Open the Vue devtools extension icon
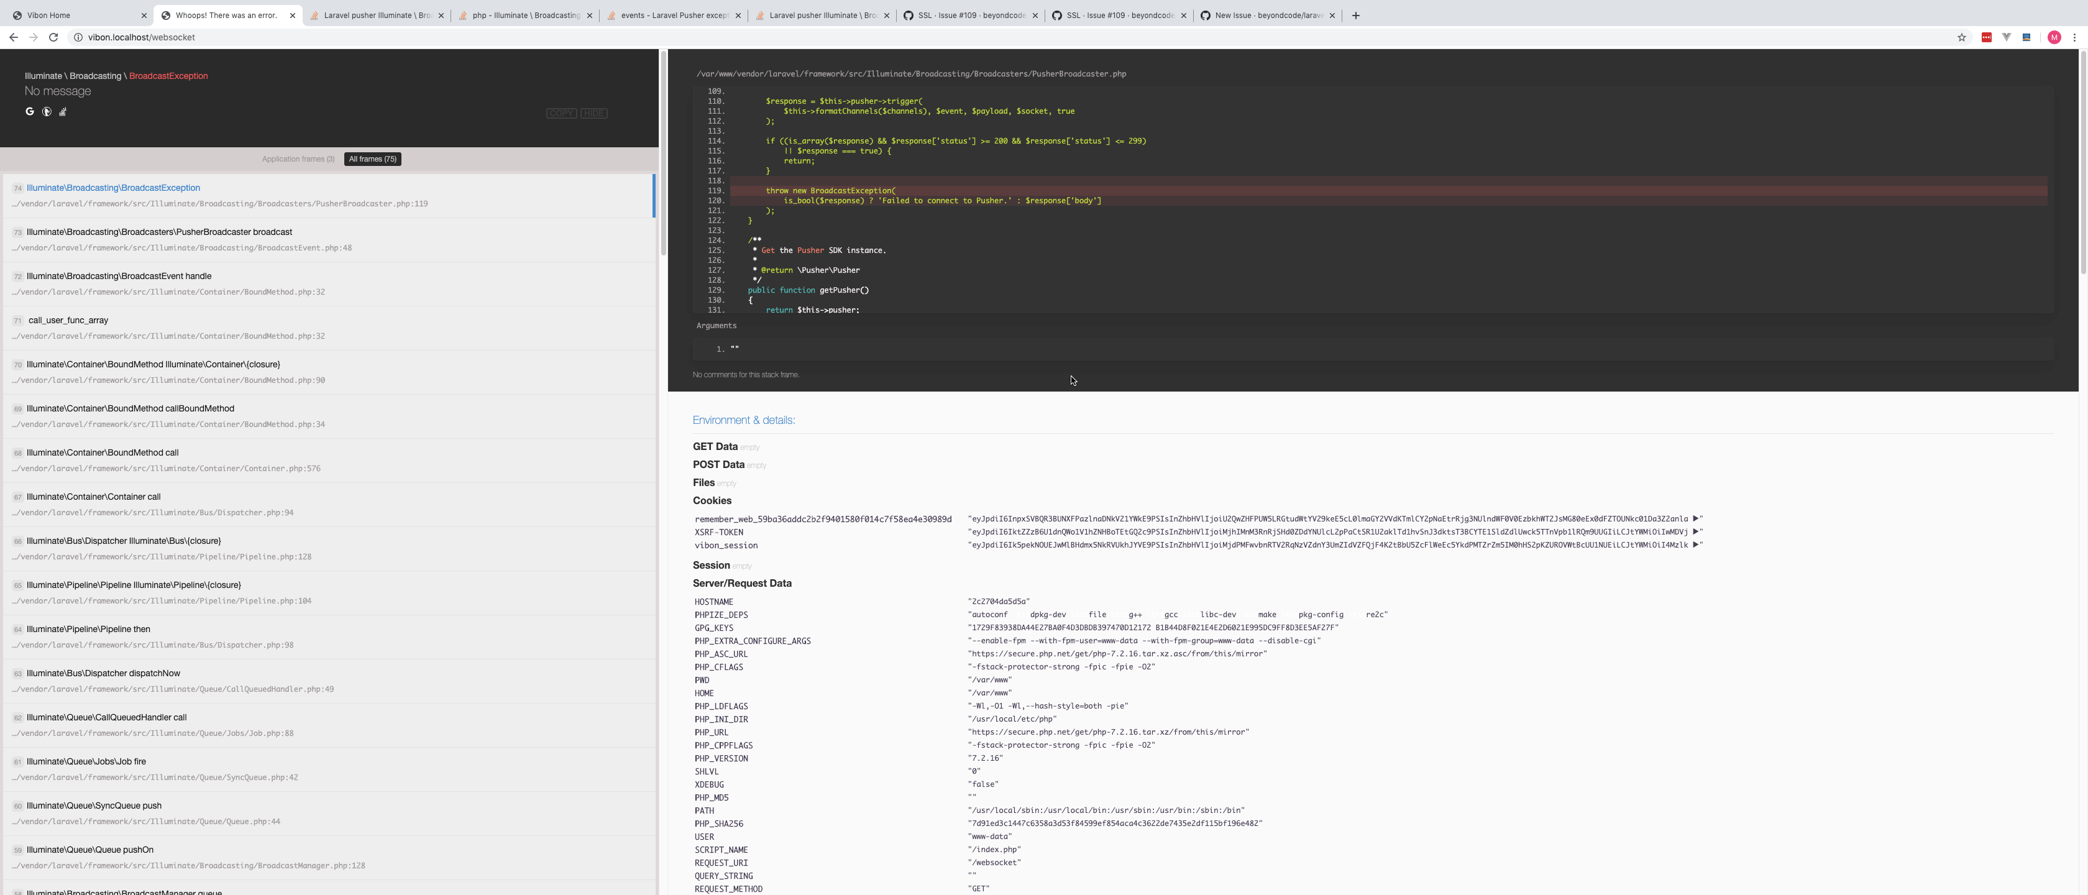The height and width of the screenshot is (895, 2088). coord(2007,37)
